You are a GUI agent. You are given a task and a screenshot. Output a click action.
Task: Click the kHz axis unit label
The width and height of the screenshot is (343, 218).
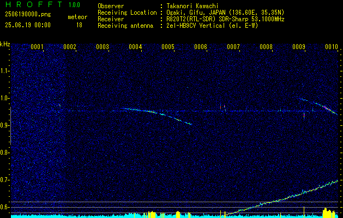[5, 44]
